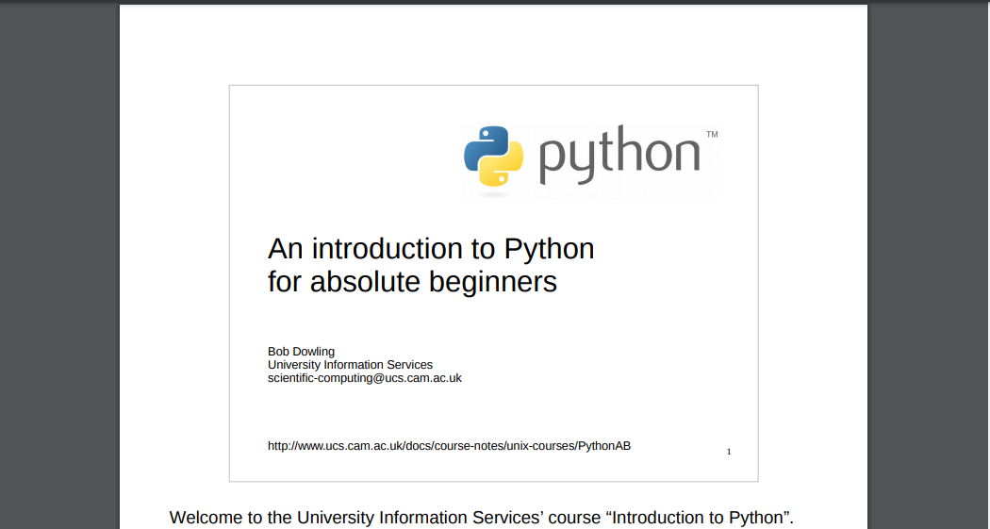This screenshot has height=529, width=990.
Task: Click the 'TM' trademark mark by the logo
Action: click(x=712, y=134)
